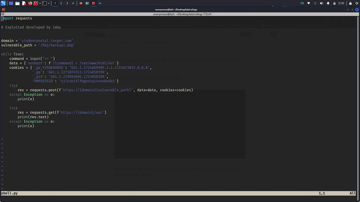Click the 'while True:' line

pyautogui.click(x=12, y=54)
